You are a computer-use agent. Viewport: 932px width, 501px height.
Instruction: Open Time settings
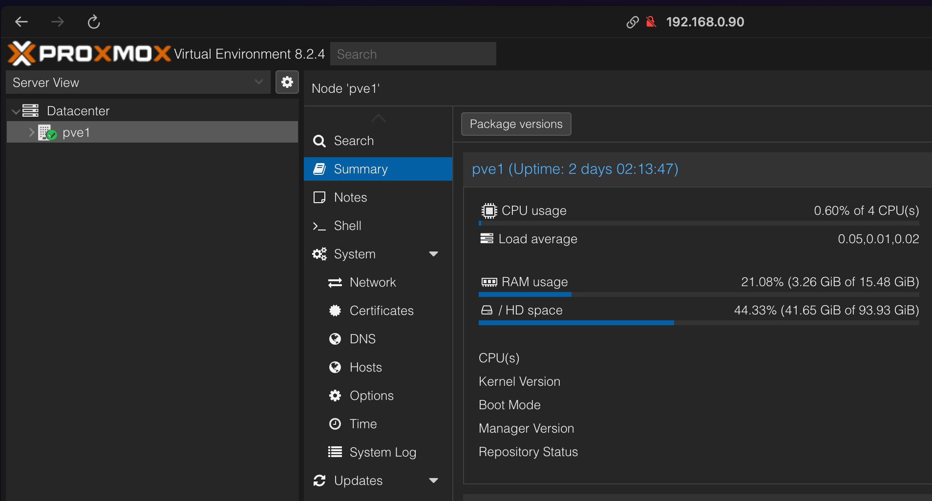point(378,424)
